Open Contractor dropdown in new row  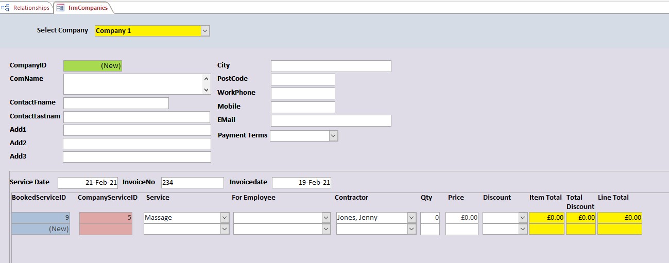coord(411,229)
